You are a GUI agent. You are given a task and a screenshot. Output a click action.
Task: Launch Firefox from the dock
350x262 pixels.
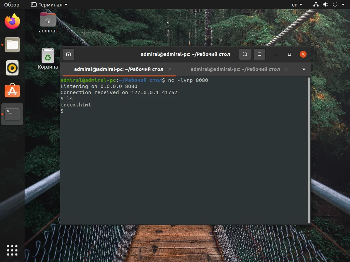pyautogui.click(x=12, y=21)
